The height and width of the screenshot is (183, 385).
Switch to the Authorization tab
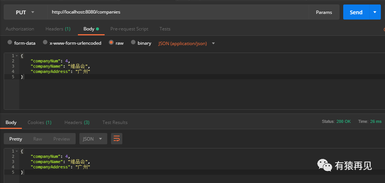20,29
